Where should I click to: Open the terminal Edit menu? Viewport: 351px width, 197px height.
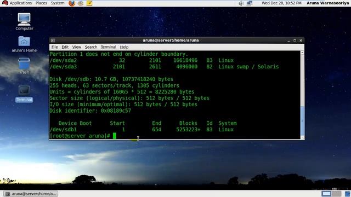tap(65, 47)
